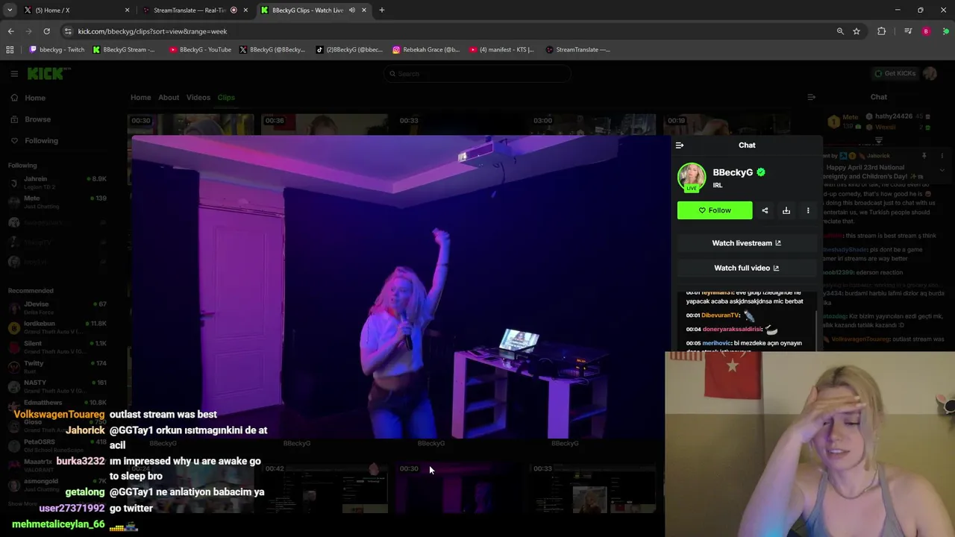
Task: Go to the Kick logo homepage
Action: click(48, 73)
